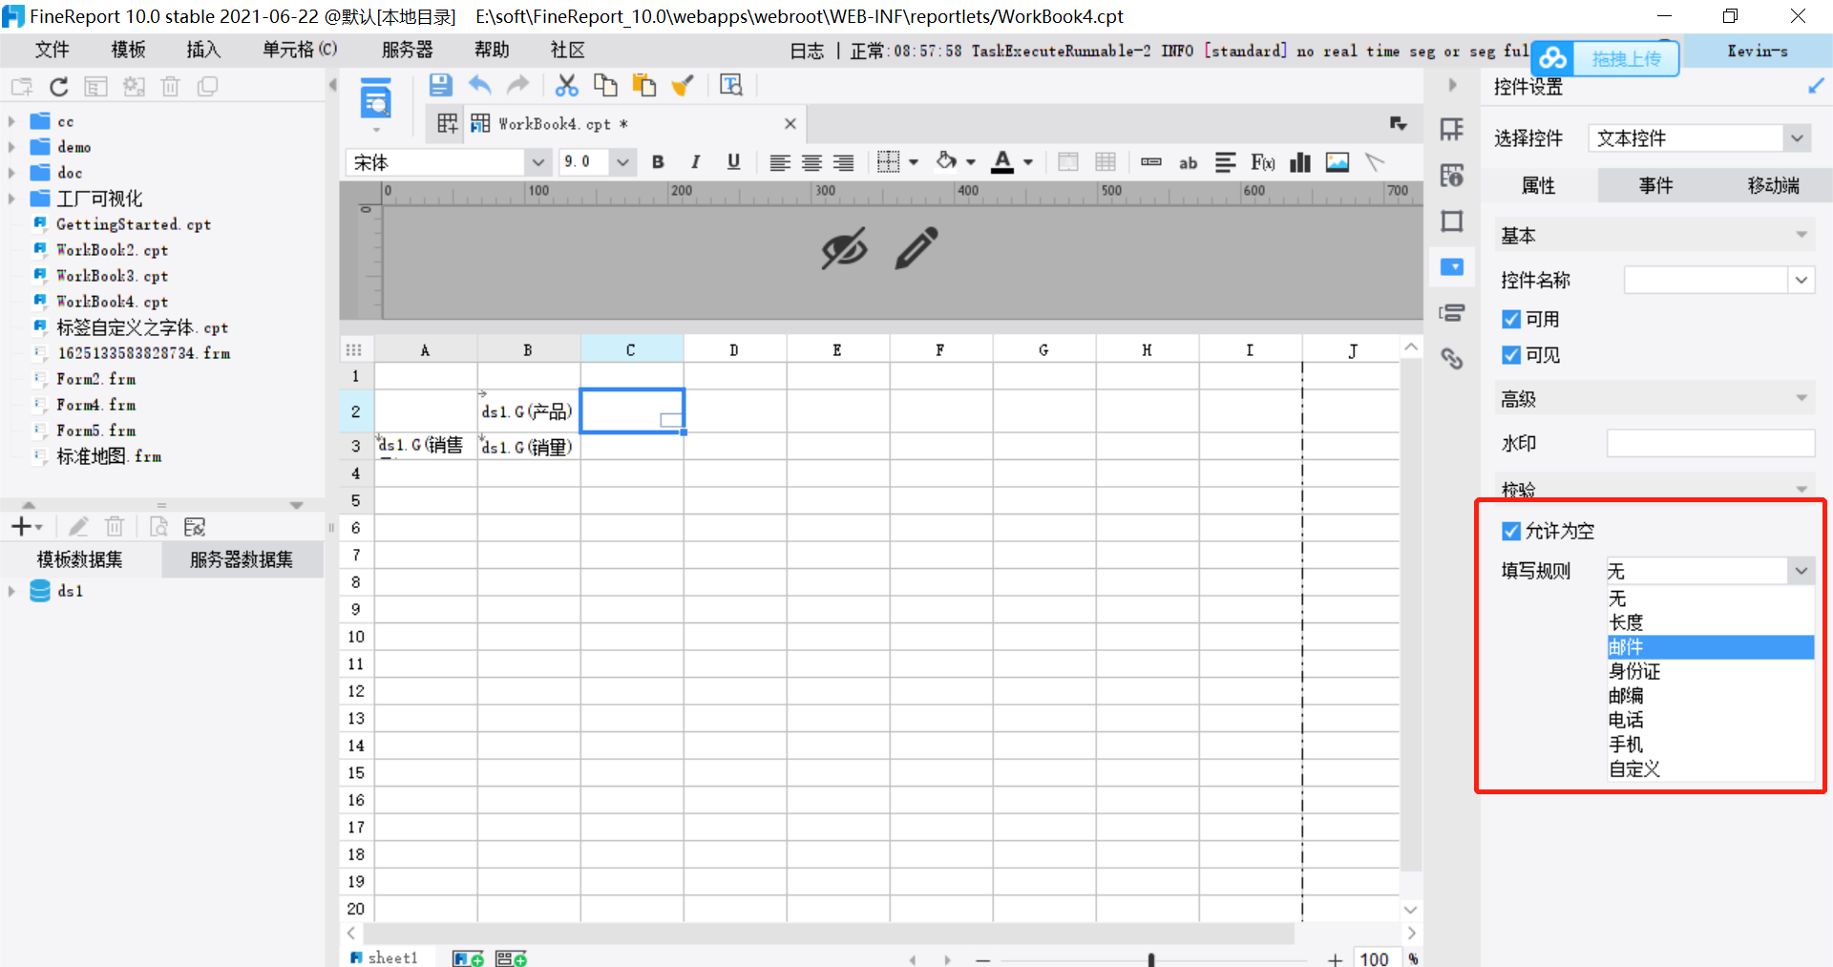Align cell text center
This screenshot has width=1833, height=967.
(811, 162)
